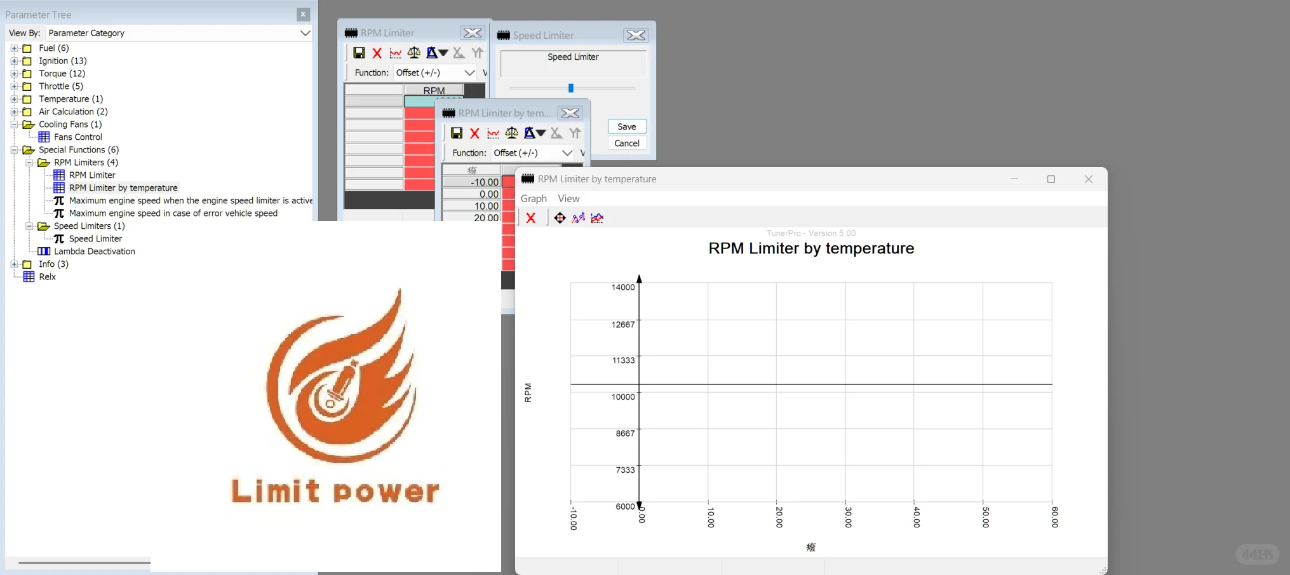
Task: Open graph icon in RPM Limiter by temperature table toolbar
Action: pos(493,133)
